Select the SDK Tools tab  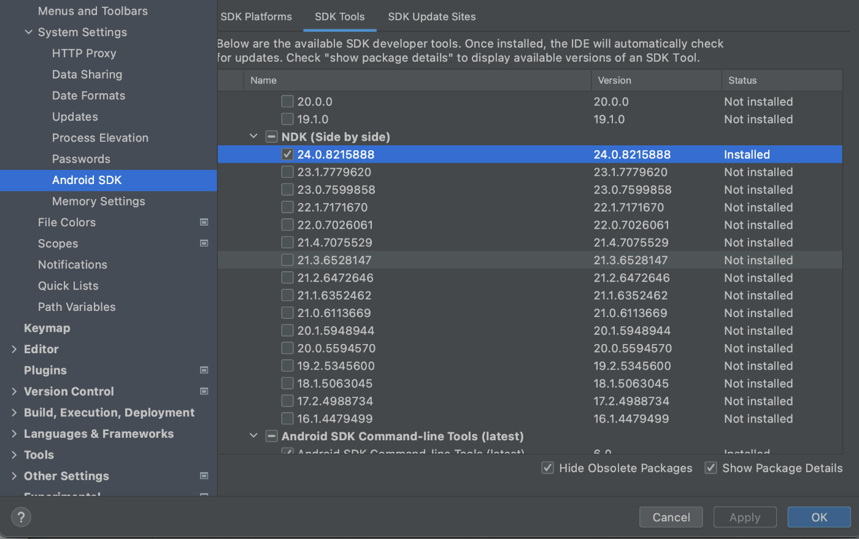339,17
